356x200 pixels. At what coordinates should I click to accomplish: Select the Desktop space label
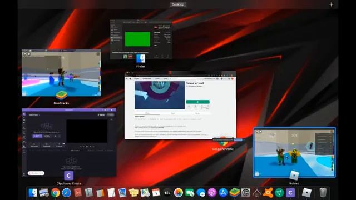coord(178,4)
